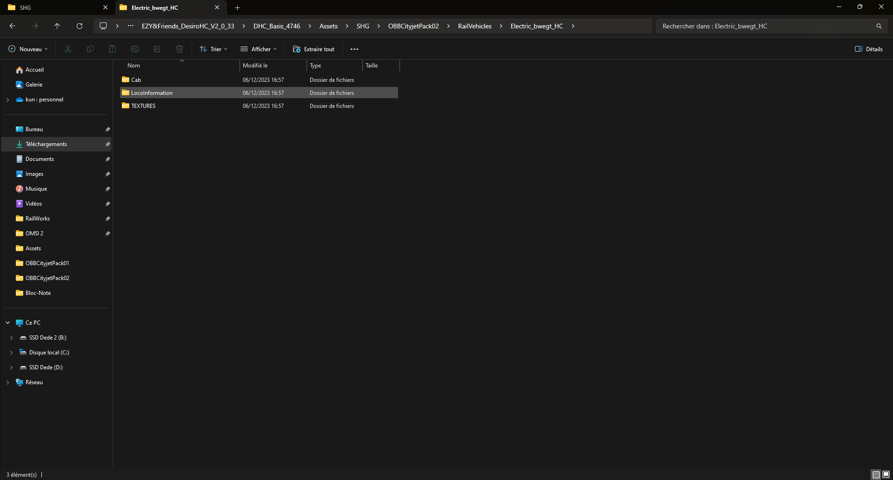Select the Electric_bwegt_HC tab

coord(170,7)
